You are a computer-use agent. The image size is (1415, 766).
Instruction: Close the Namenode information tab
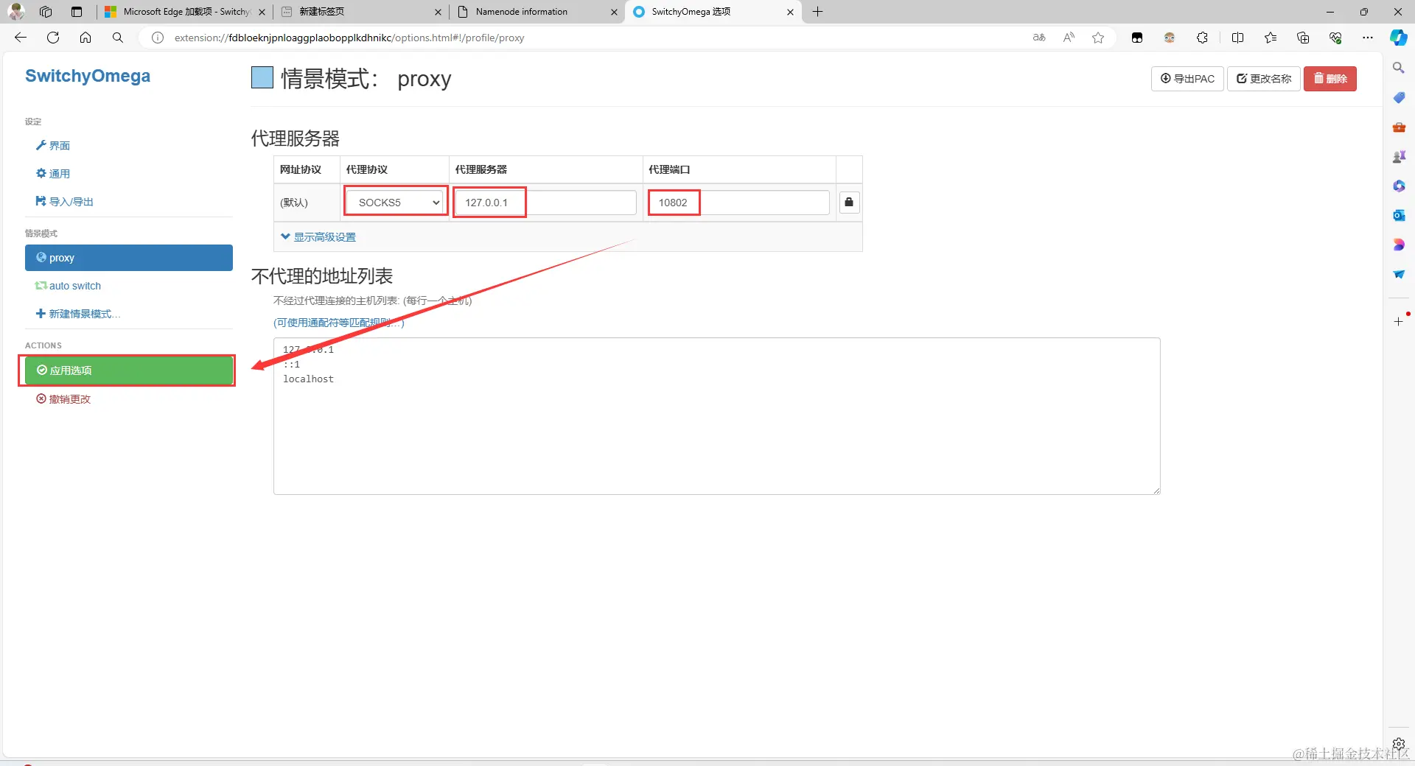click(x=614, y=12)
